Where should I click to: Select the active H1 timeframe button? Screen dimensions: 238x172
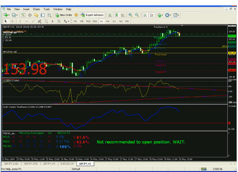click(101, 21)
